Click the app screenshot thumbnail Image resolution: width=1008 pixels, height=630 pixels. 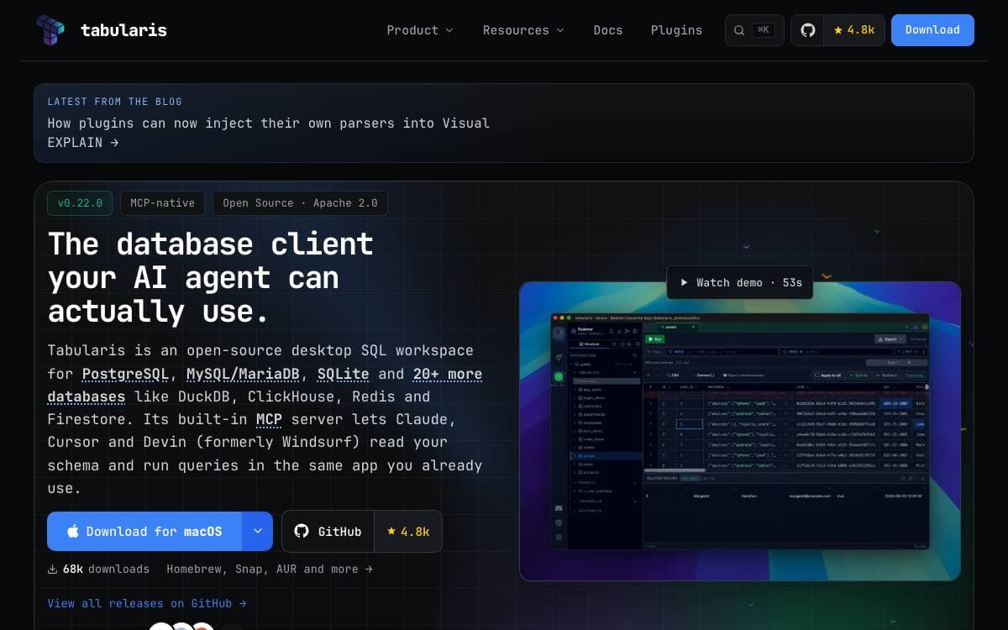[740, 432]
